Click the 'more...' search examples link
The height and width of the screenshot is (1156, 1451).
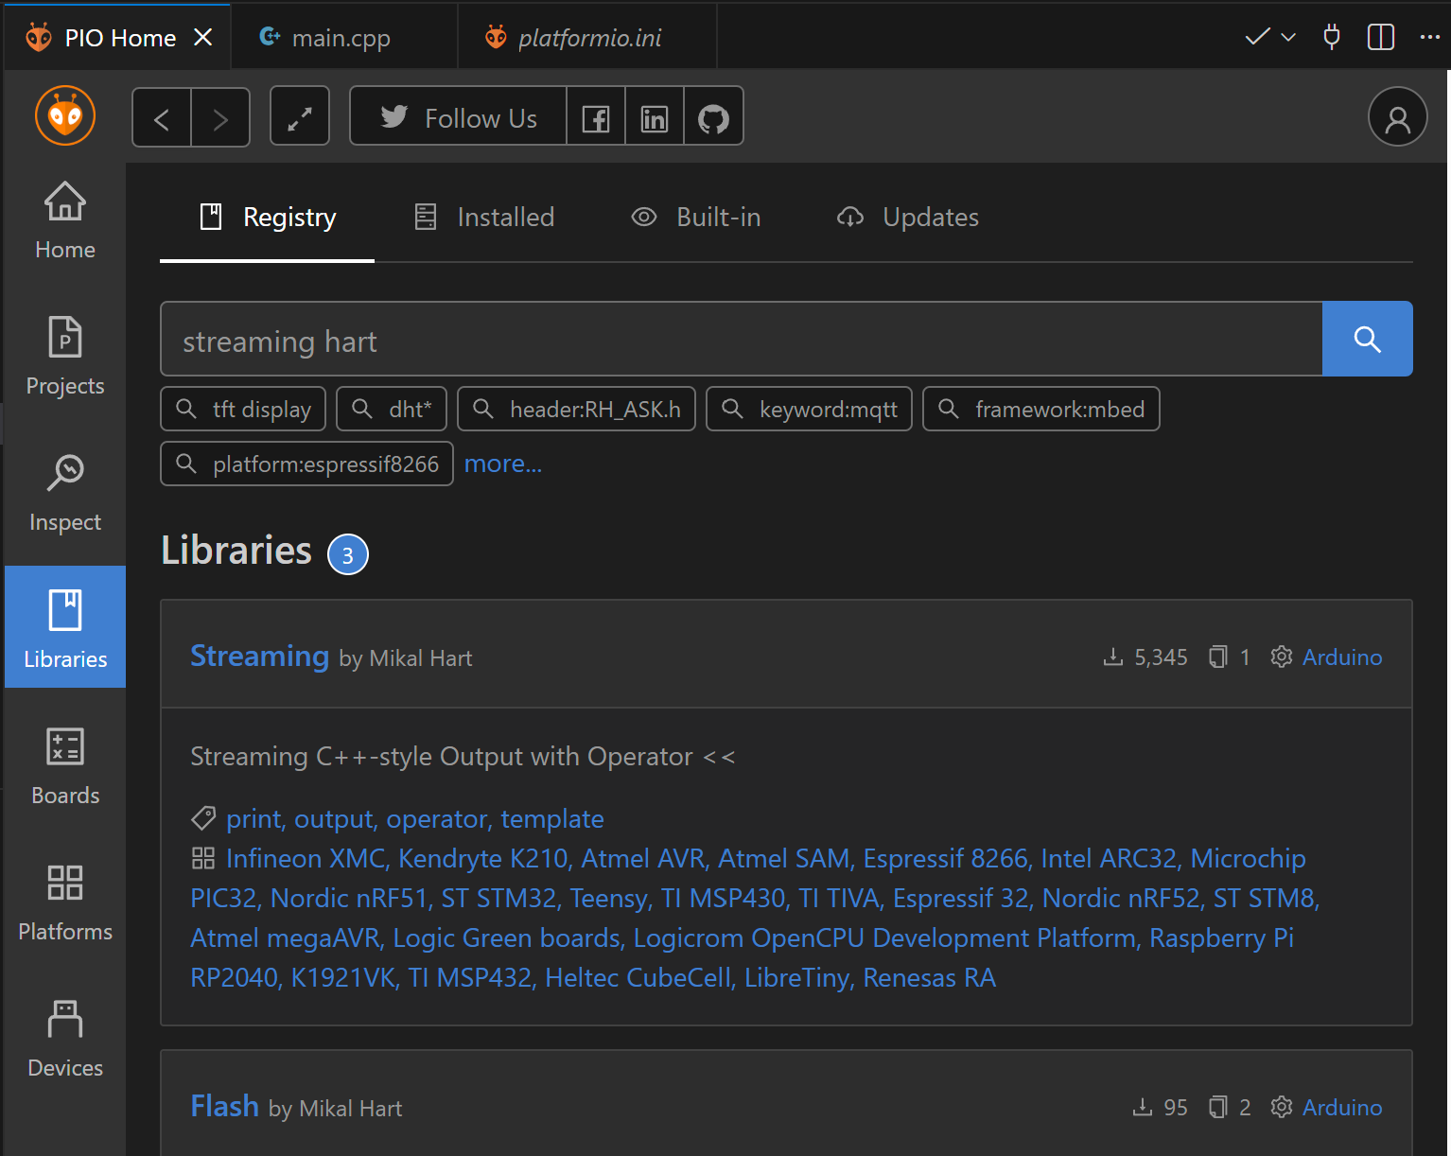pos(503,464)
